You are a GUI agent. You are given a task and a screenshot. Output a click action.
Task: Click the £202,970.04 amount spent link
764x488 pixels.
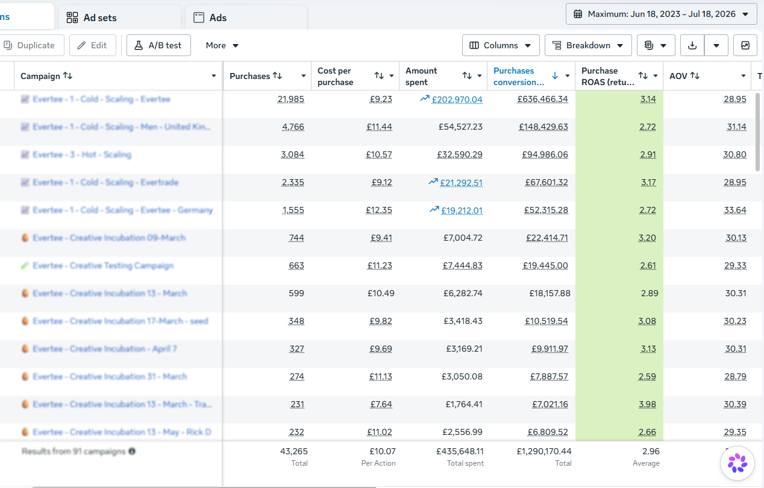pos(457,100)
